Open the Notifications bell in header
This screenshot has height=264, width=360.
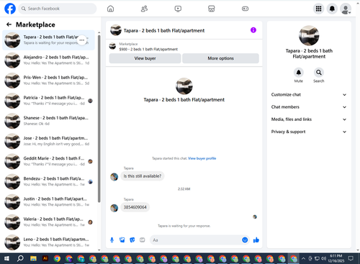332,9
